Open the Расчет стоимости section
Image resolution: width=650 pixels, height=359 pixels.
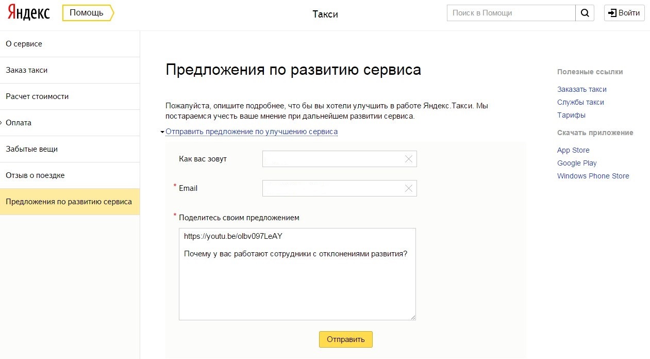70,96
